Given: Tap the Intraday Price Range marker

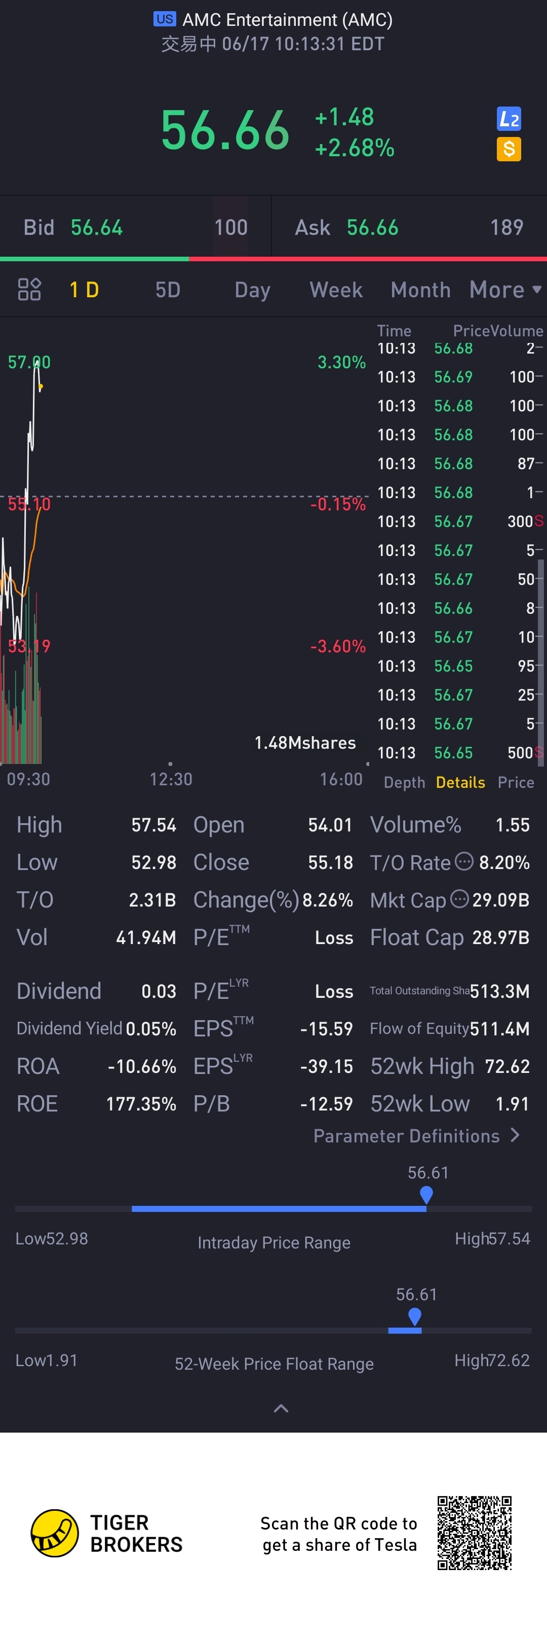Looking at the screenshot, I should [x=426, y=1194].
